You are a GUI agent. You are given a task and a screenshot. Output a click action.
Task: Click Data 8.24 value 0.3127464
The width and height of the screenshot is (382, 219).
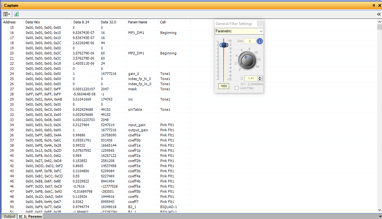[81, 125]
